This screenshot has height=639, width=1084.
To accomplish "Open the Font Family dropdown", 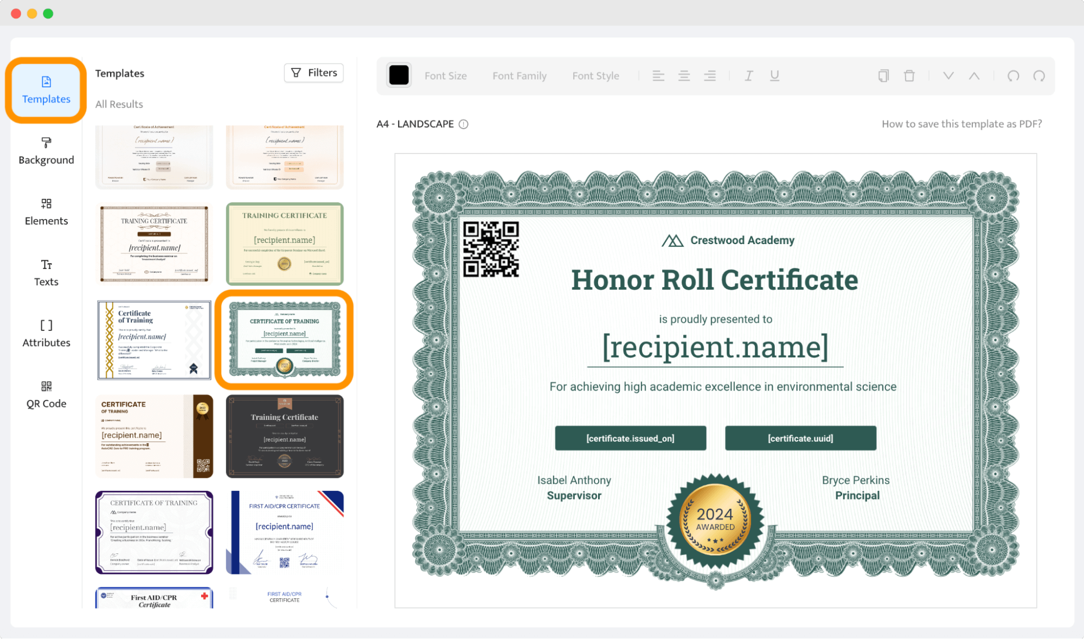I will coord(519,76).
